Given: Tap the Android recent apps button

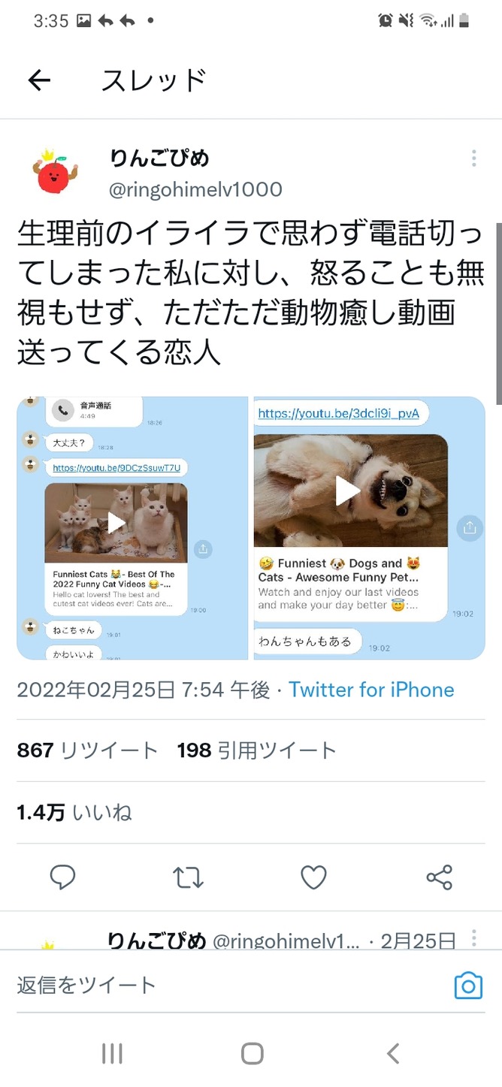Looking at the screenshot, I should 112,1053.
